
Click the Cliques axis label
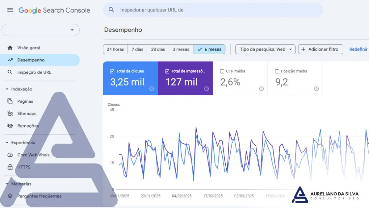coord(114,104)
